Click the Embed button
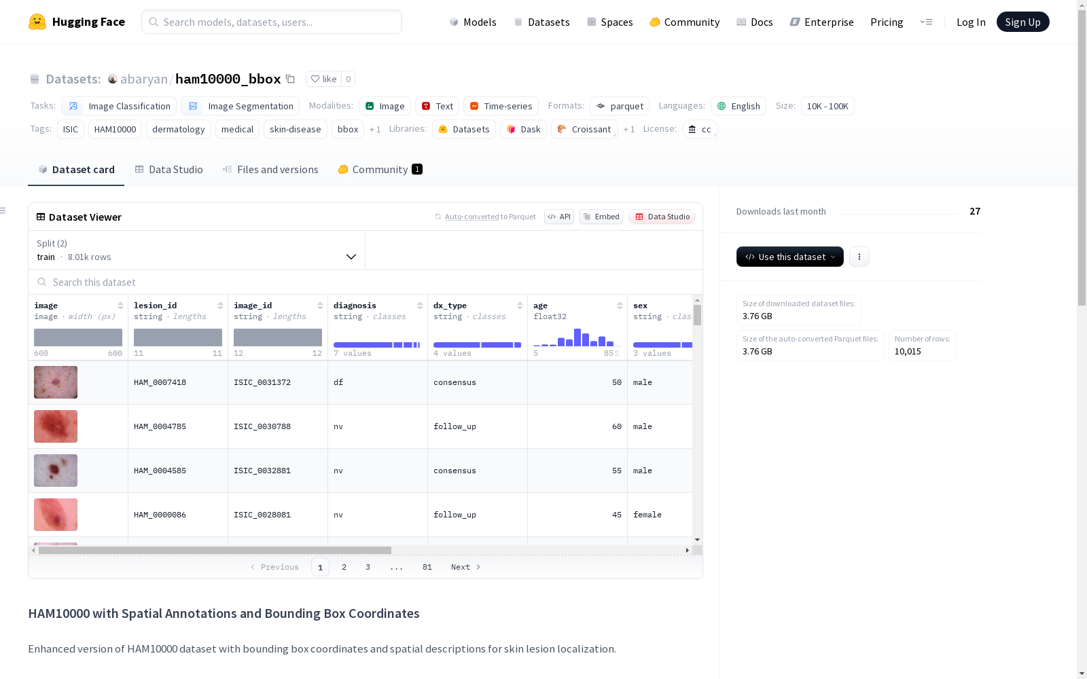The image size is (1087, 679). 601,217
